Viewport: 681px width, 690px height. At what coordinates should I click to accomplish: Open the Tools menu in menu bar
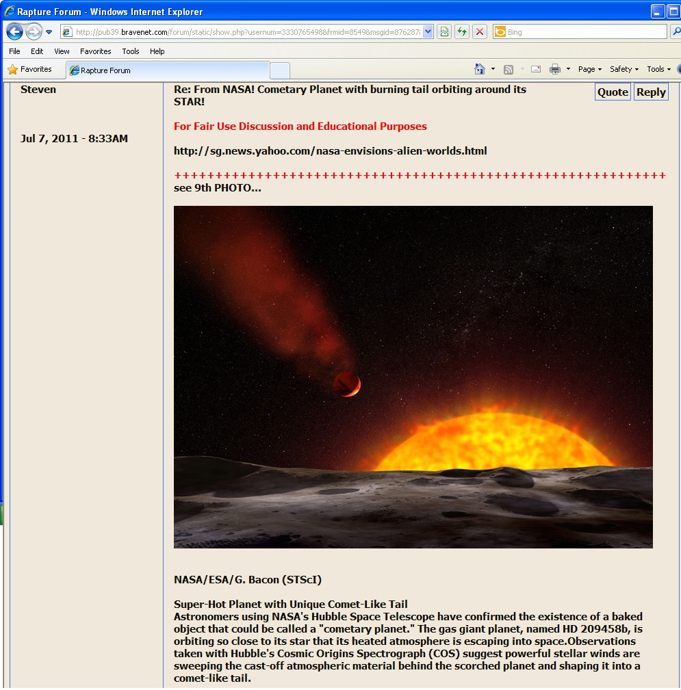131,51
